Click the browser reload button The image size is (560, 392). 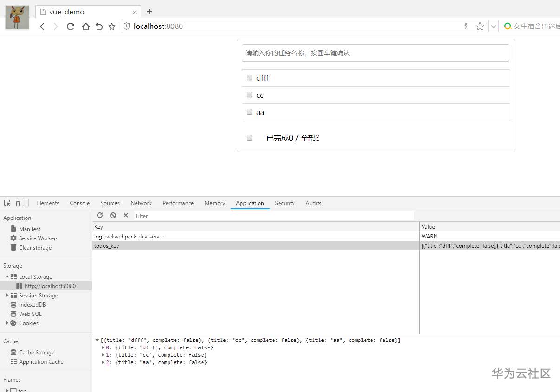coord(71,26)
